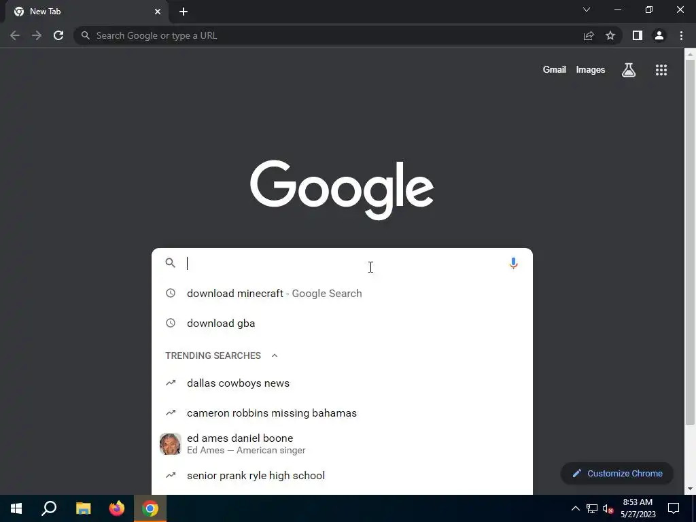Viewport: 696px width, 522px height.
Task: Click the vertical page scrollbar
Action: point(690,243)
